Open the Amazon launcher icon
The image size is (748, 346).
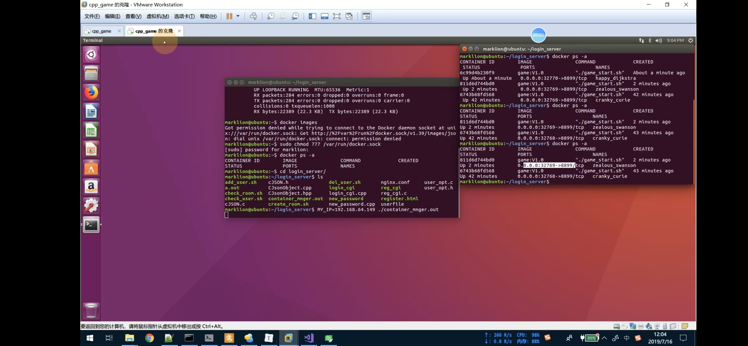[x=91, y=187]
